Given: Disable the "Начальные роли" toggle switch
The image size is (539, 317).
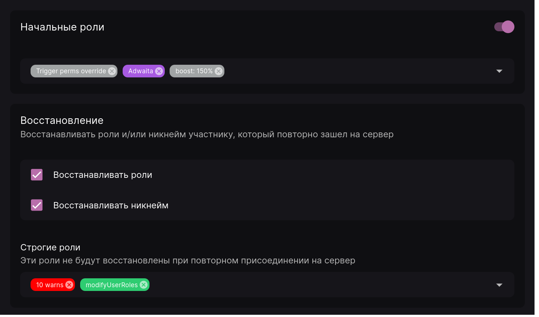Looking at the screenshot, I should click(x=504, y=27).
